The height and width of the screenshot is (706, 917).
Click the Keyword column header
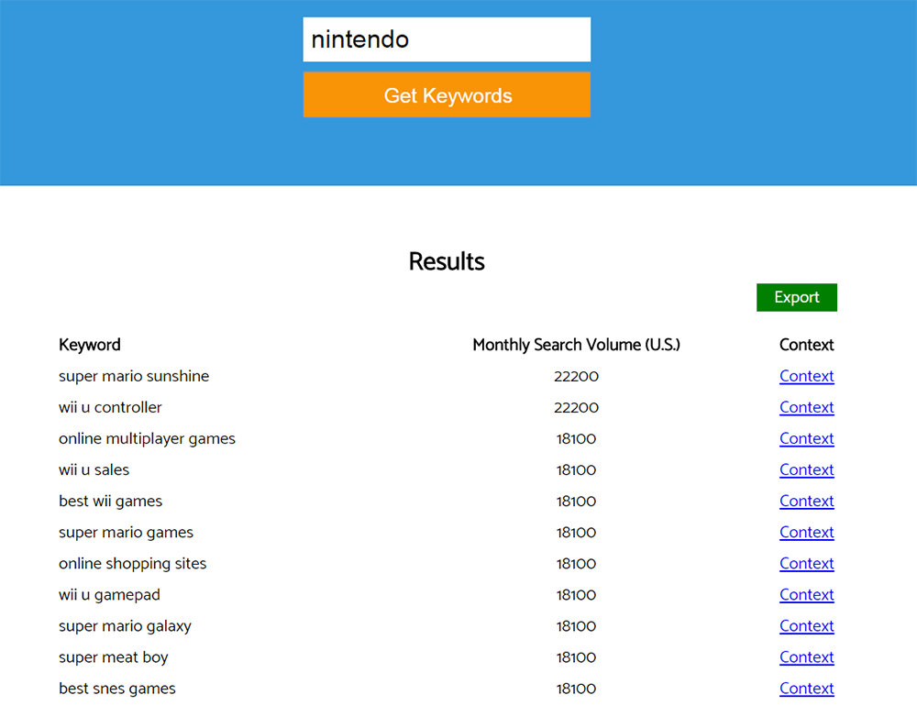(x=90, y=345)
